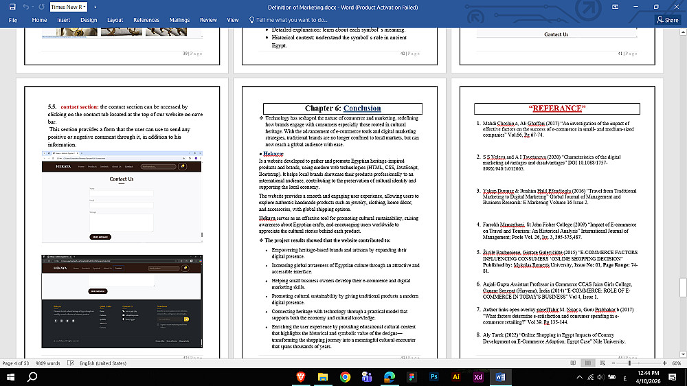The width and height of the screenshot is (687, 386).
Task: Open File Explorer from the taskbar
Action: pos(323,377)
